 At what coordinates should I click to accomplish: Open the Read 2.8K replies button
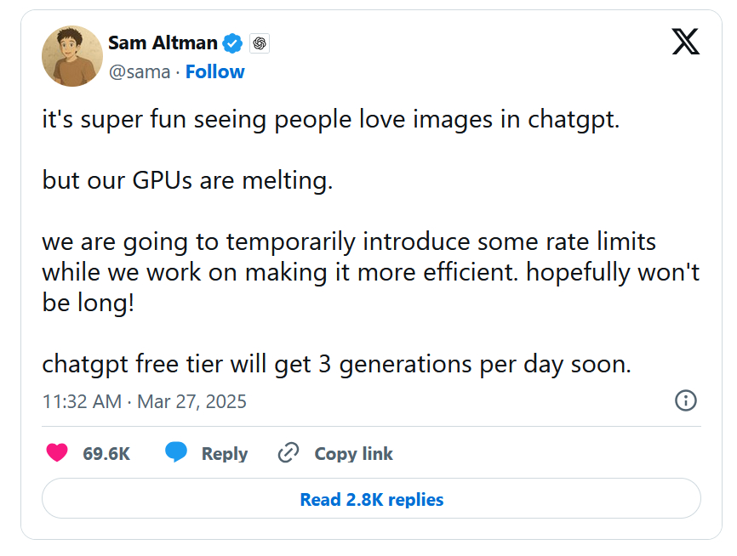371,499
